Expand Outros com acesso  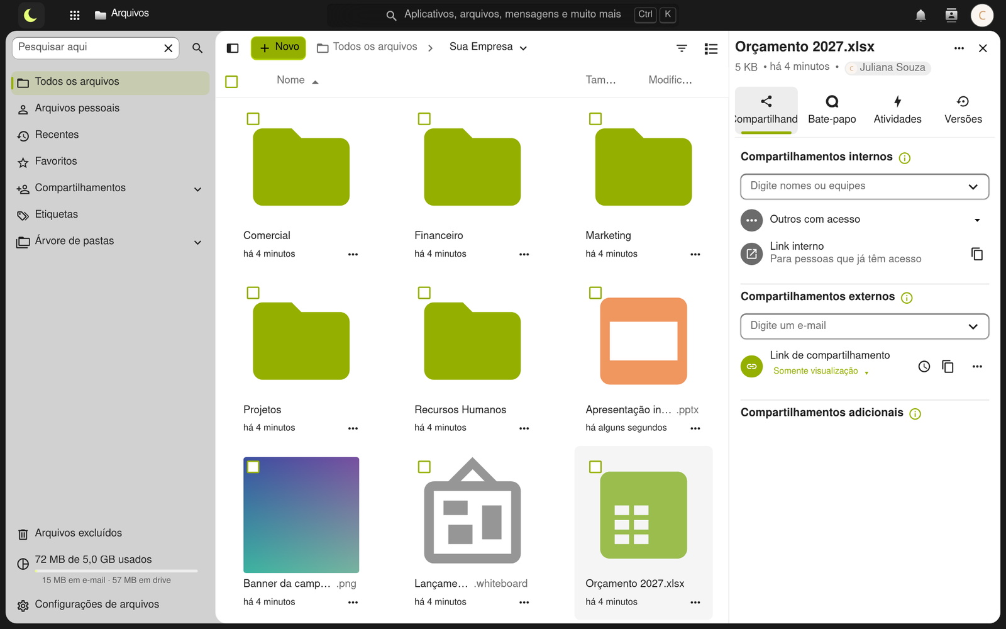pos(865,220)
